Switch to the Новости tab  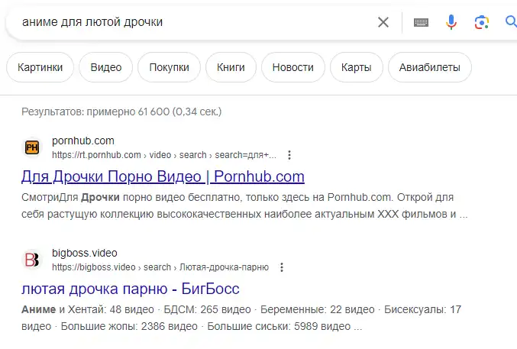pyautogui.click(x=293, y=67)
